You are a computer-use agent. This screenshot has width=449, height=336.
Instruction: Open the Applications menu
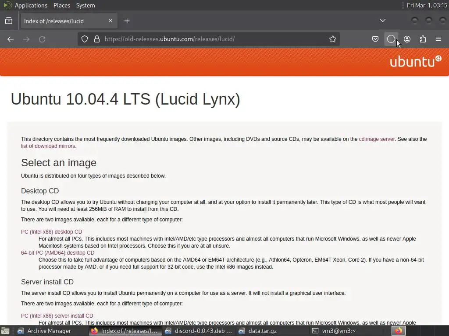31,5
